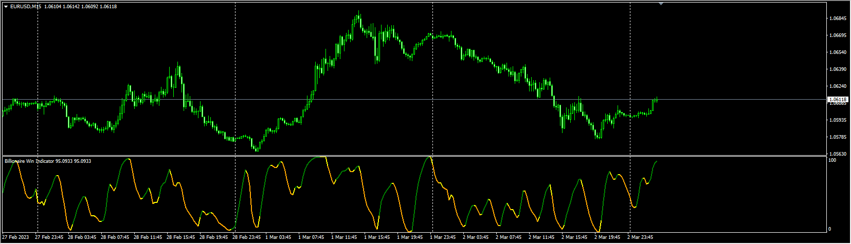Click the 1 Mar 19:45 time label
This screenshot has width=851, height=244.
[410, 237]
